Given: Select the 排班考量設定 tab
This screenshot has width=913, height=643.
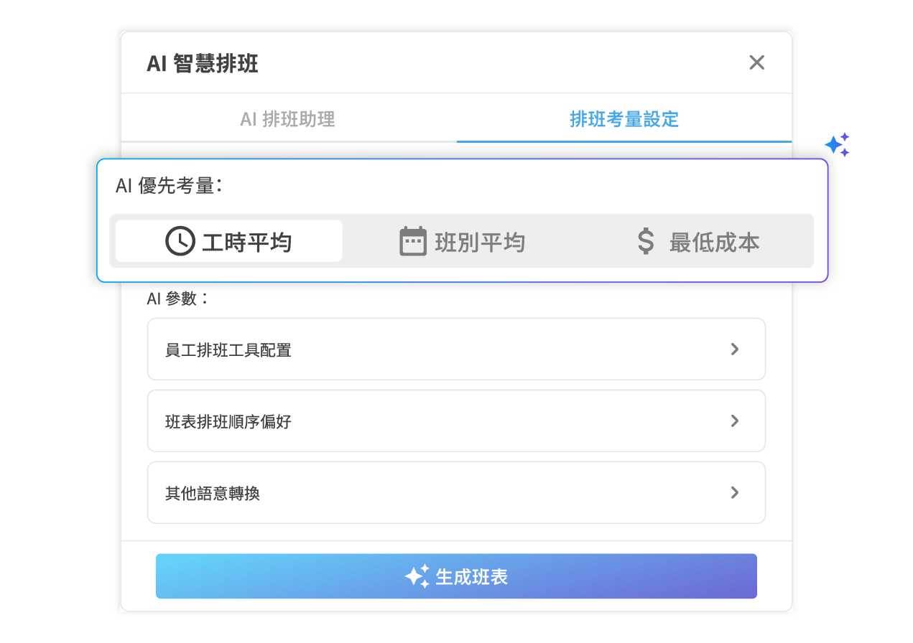Looking at the screenshot, I should point(622,120).
